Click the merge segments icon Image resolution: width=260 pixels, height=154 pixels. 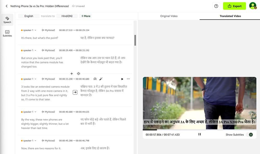coord(79,74)
